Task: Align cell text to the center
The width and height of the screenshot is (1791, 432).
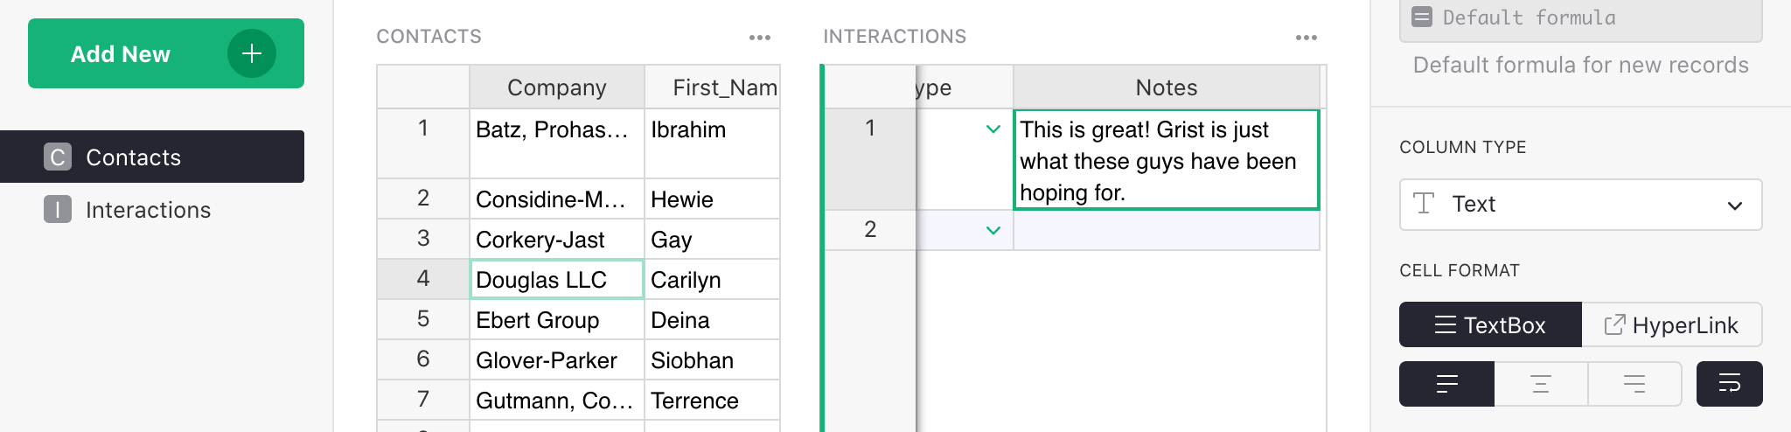Action: click(1541, 384)
